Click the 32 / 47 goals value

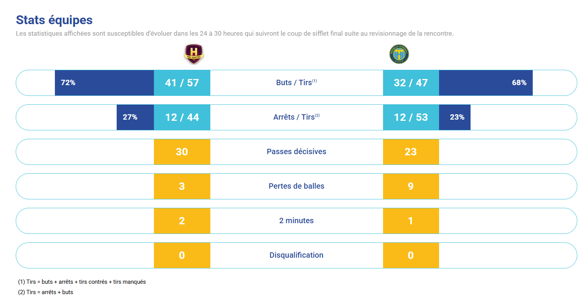point(411,83)
